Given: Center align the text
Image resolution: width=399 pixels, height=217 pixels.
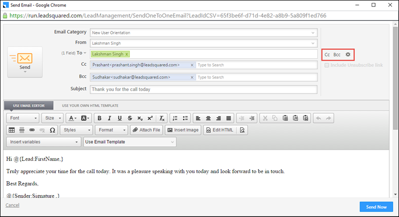Looking at the screenshot, I should tap(208, 118).
